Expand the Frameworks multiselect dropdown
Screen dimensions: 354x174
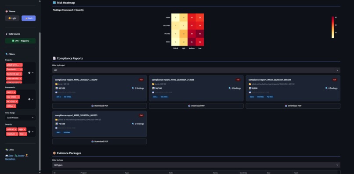[x=33, y=99]
